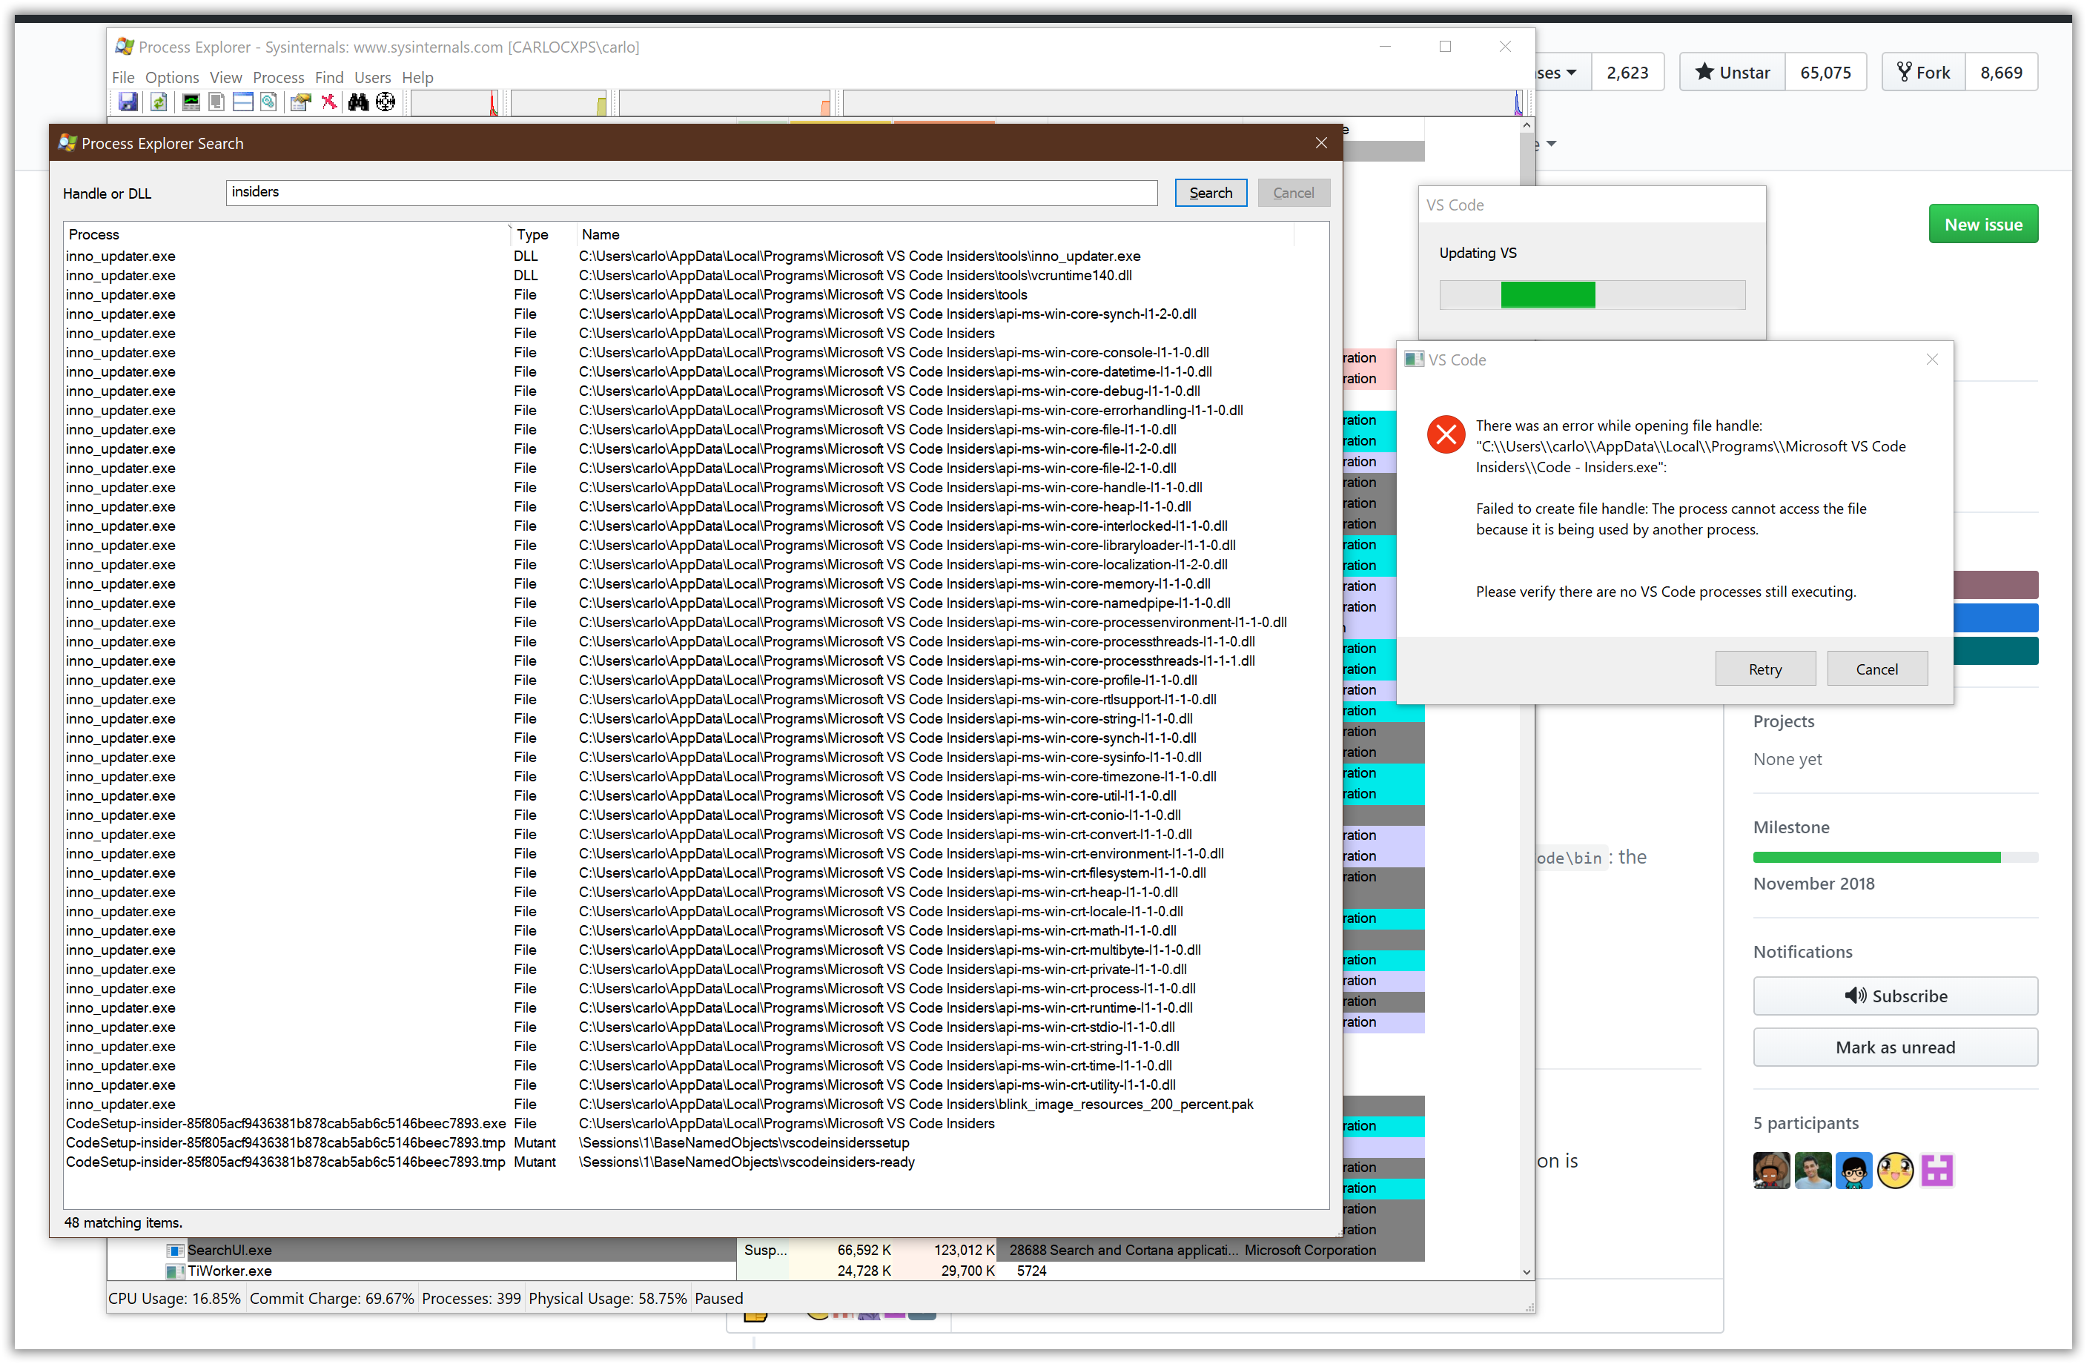Select the api-ms-win-core-processenvironment-l1-1-0.dll row

click(696, 623)
